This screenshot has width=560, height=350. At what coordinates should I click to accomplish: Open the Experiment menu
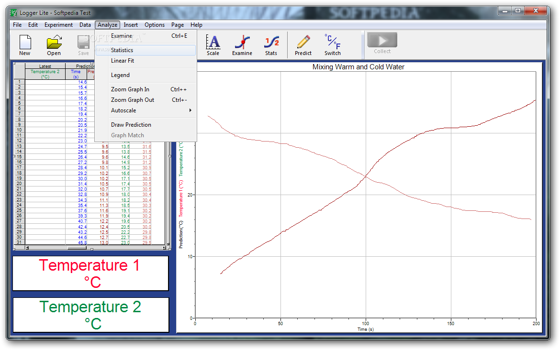click(58, 24)
